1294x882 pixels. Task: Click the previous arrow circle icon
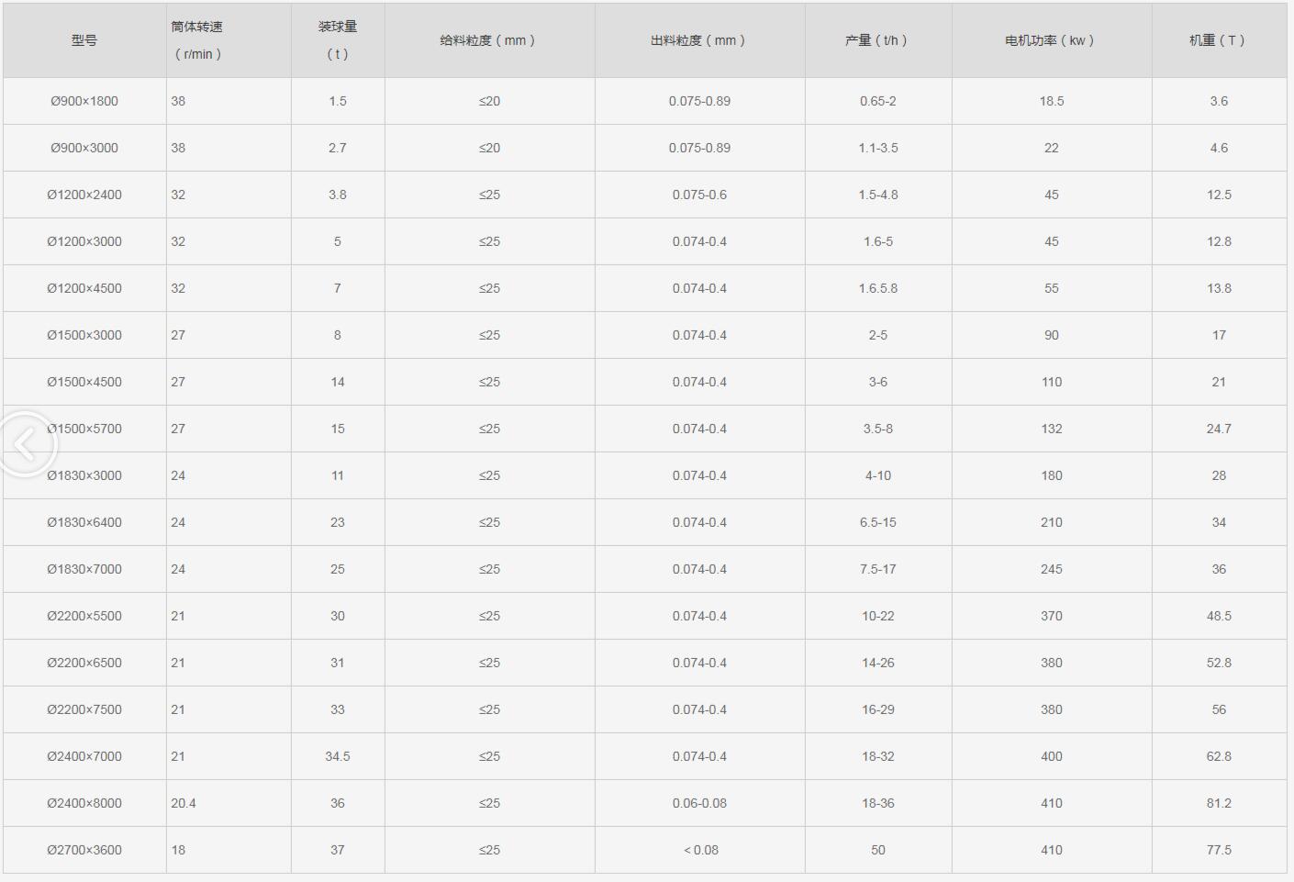tap(26, 444)
